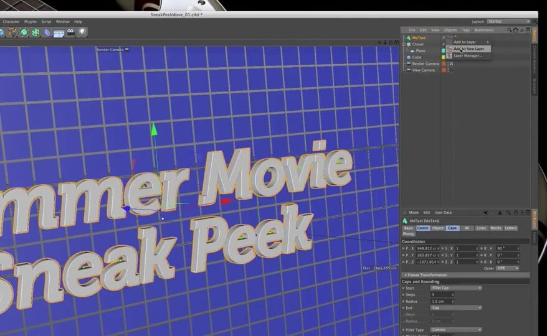Open the Start cap type dropdown
547x336 pixels.
click(x=456, y=288)
